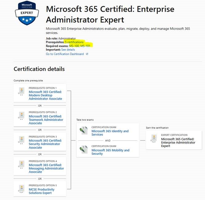Screen dimensions: 205x200
Task: Open Microsoft 365 Identity and Services exam
Action: click(x=110, y=133)
